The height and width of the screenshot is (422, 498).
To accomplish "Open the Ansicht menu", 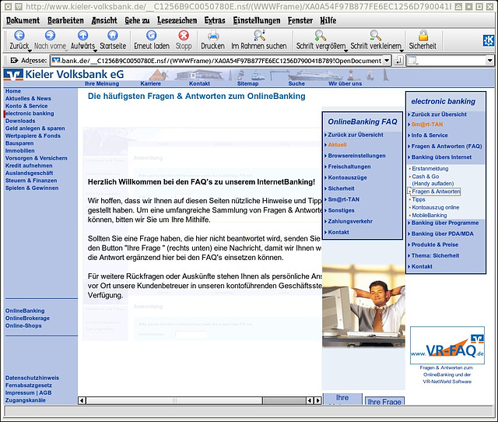I will pyautogui.click(x=104, y=21).
